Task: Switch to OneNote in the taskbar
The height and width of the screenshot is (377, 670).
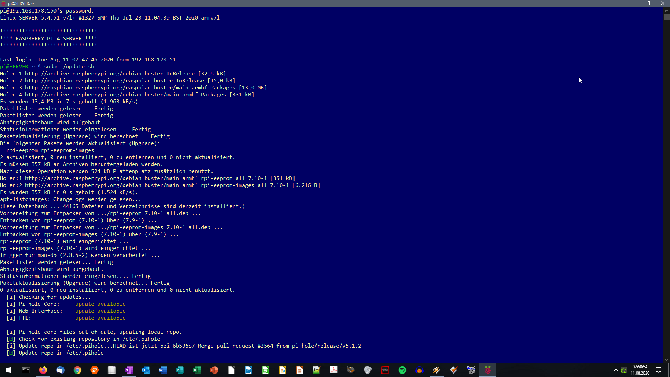Action: (128, 370)
